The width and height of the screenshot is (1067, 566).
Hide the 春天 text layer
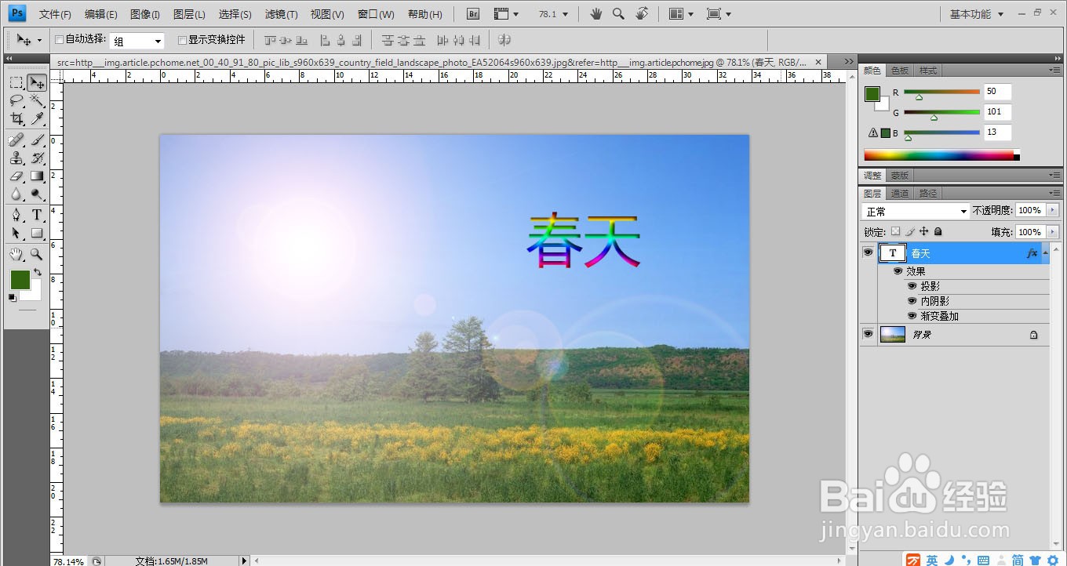click(x=868, y=253)
